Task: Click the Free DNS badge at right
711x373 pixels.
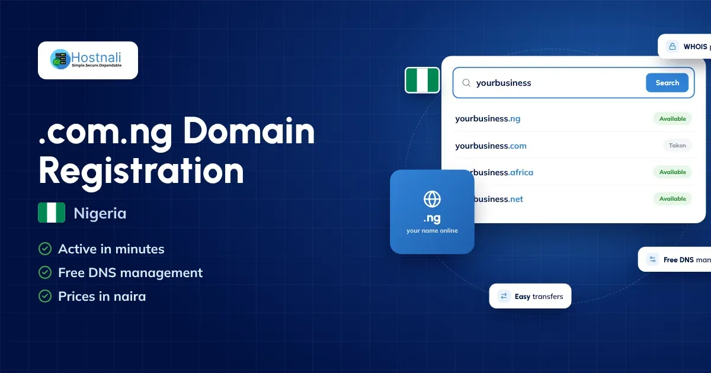Action: (675, 259)
